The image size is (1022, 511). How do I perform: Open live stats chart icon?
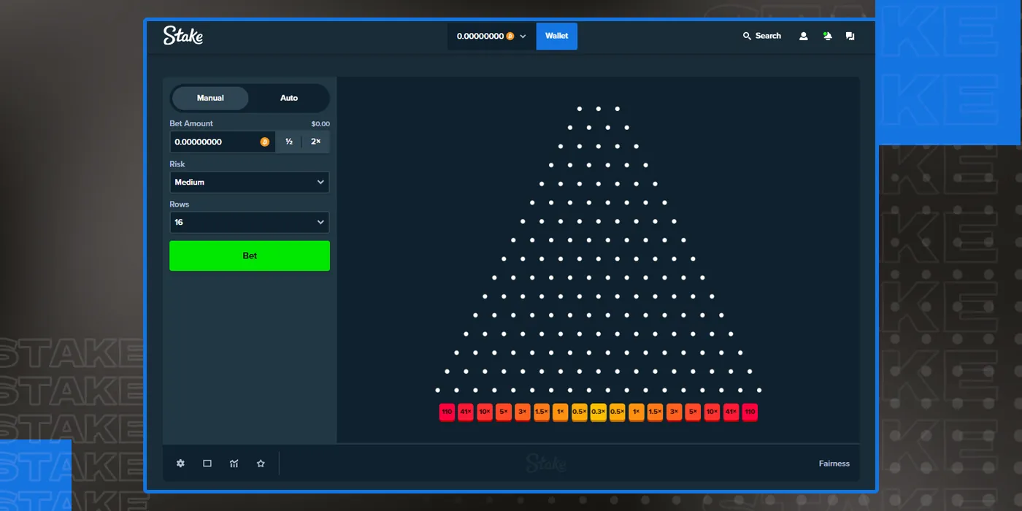(x=234, y=464)
